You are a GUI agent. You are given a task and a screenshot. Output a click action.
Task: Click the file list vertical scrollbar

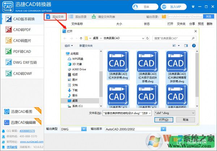(x=197, y=75)
